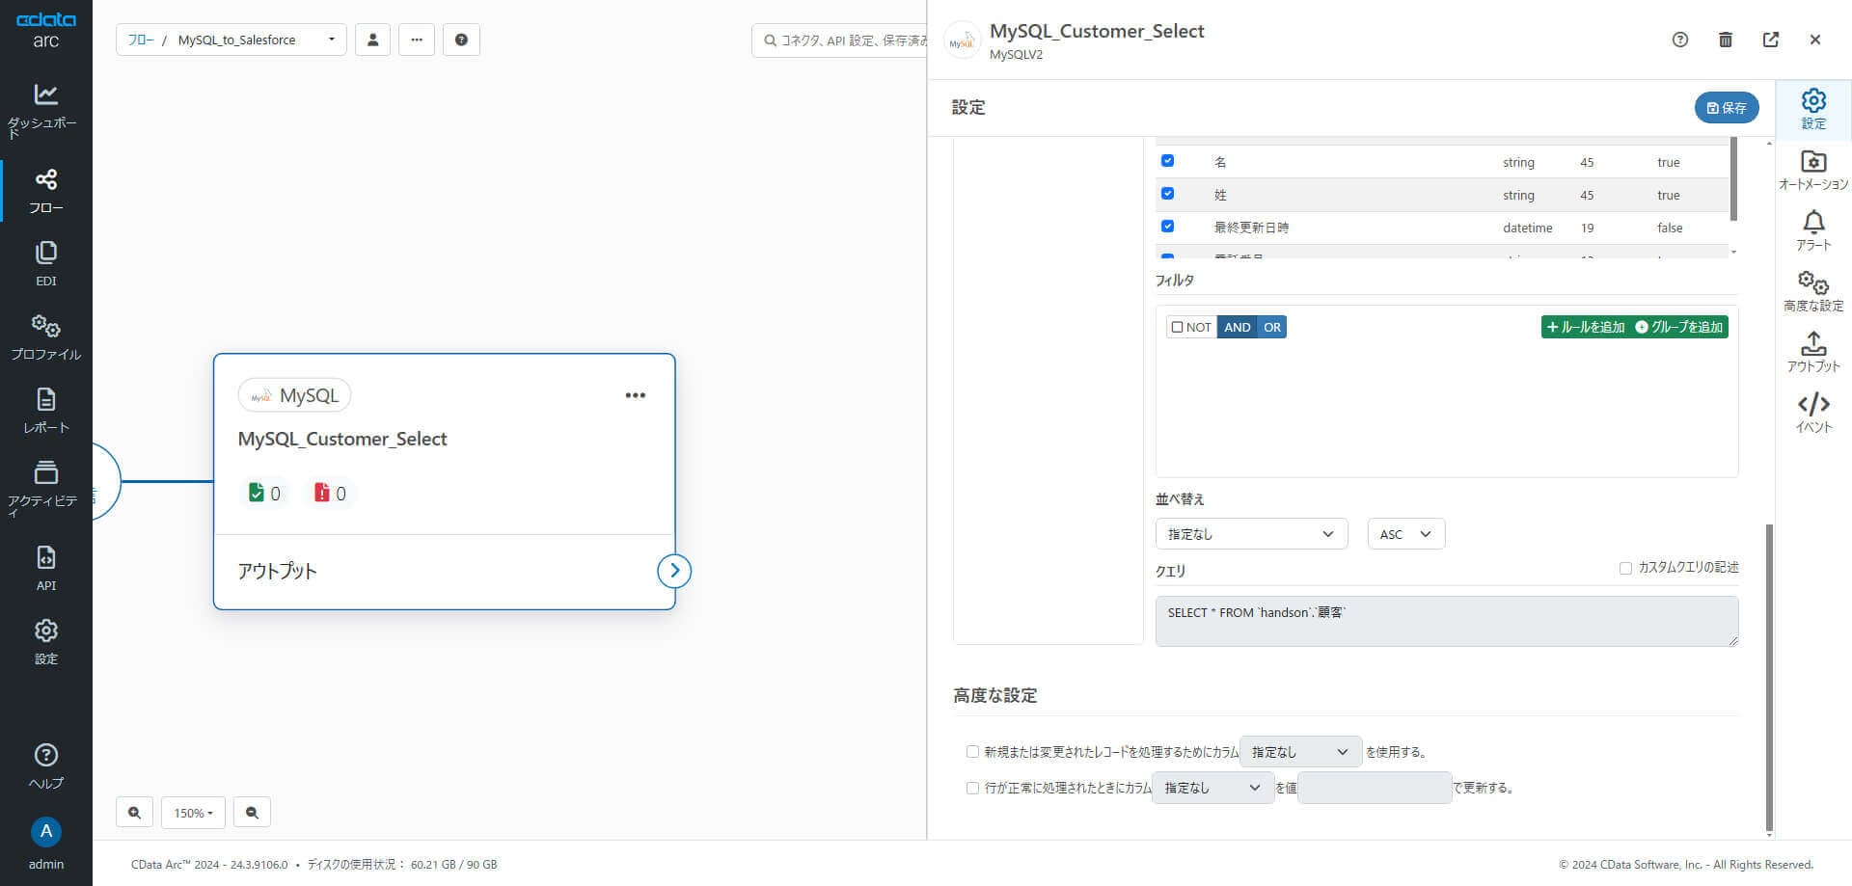
Task: Open the ASC sort order dropdown
Action: click(1405, 534)
